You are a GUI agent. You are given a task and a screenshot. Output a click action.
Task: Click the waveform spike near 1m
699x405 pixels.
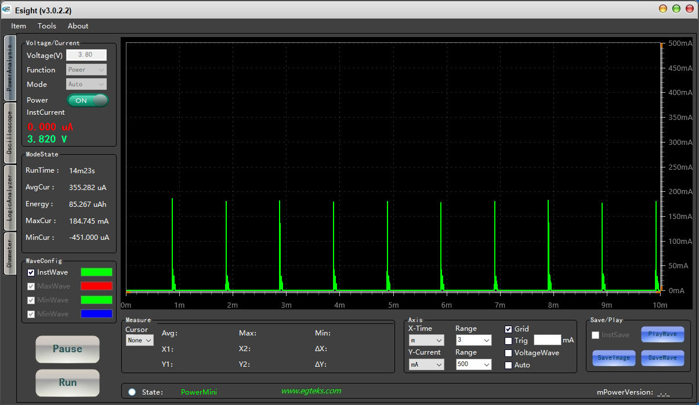point(172,243)
